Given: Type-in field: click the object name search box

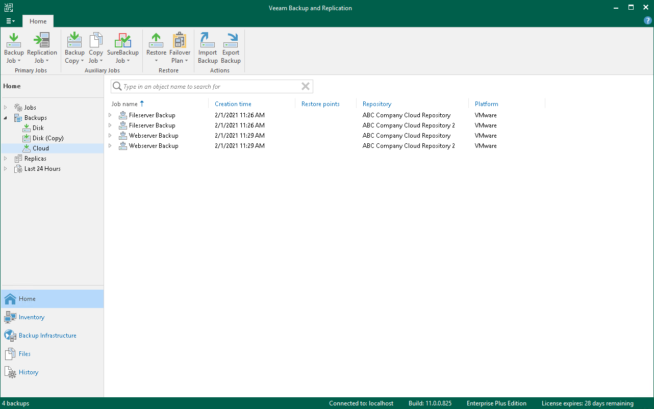Looking at the screenshot, I should [212, 86].
